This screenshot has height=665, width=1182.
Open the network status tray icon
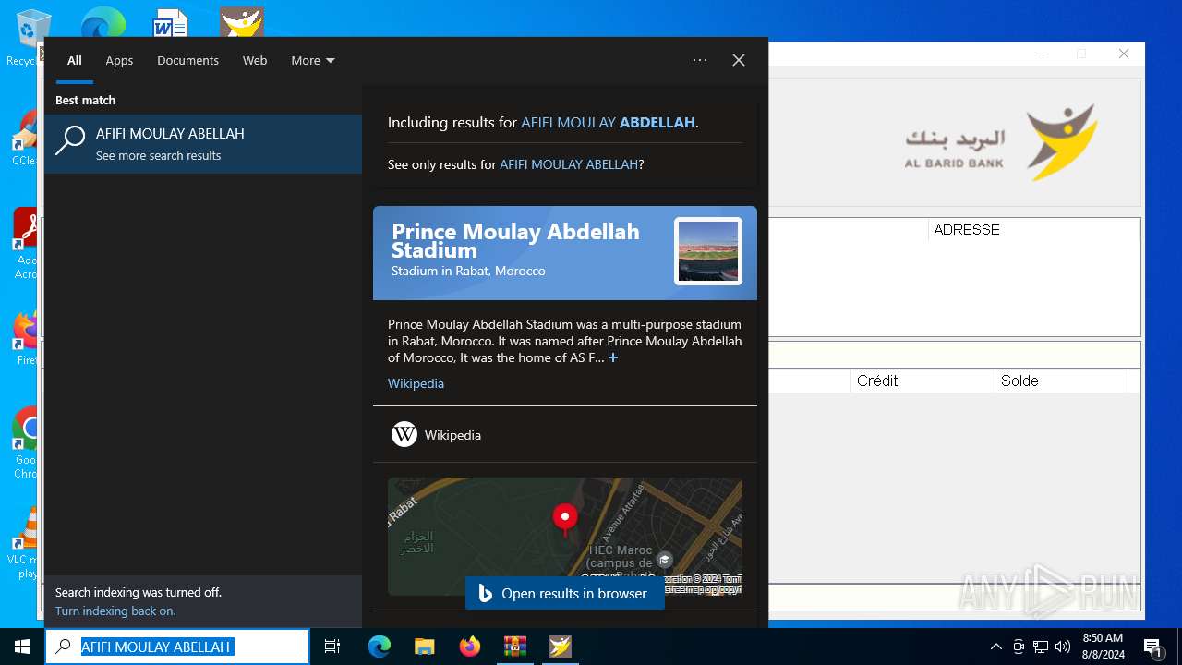click(x=1041, y=647)
